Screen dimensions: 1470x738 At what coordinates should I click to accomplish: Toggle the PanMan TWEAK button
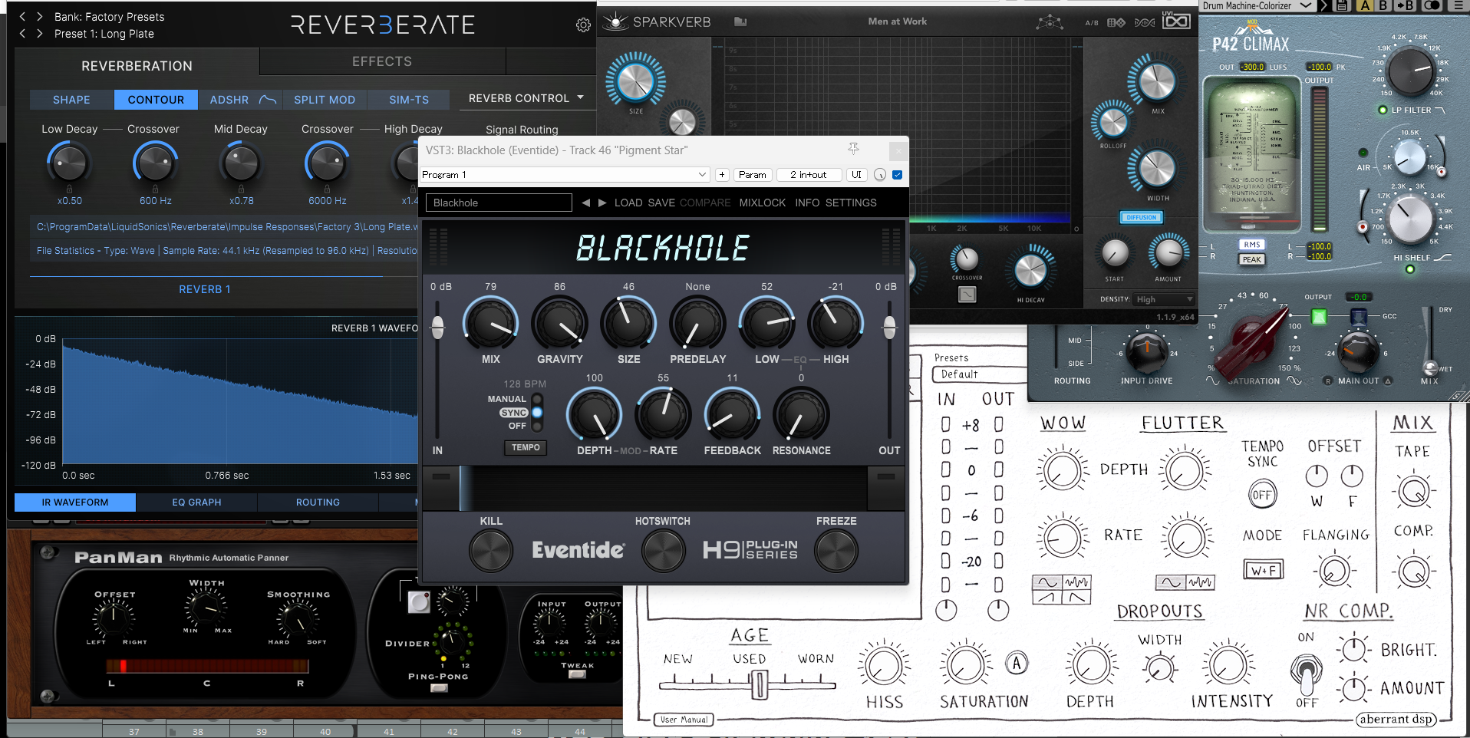(577, 674)
